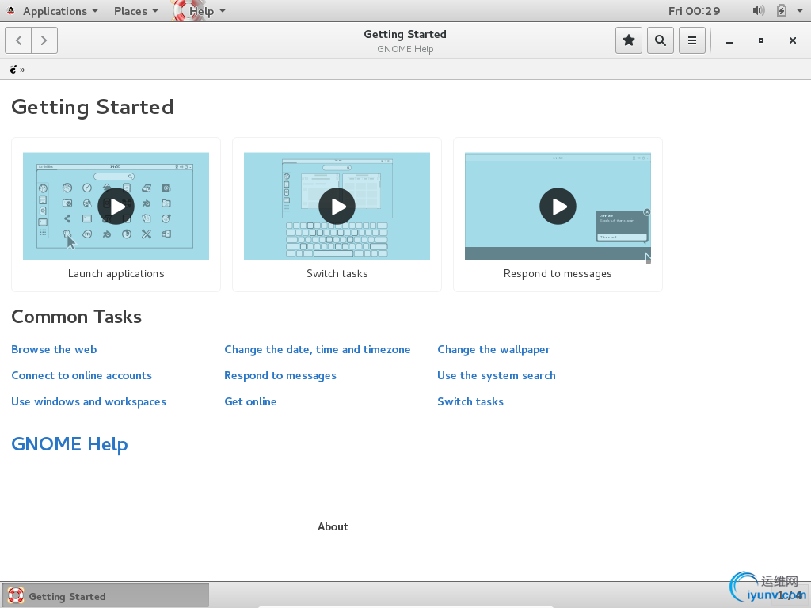Open Use the system search link
Viewport: 811px width, 608px height.
497,375
